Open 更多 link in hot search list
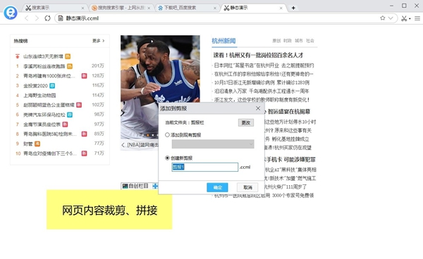The width and height of the screenshot is (423, 259). (x=98, y=41)
